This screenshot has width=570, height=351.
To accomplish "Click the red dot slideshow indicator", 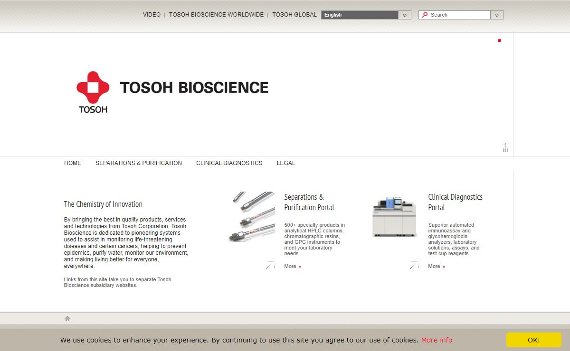I will pos(499,41).
